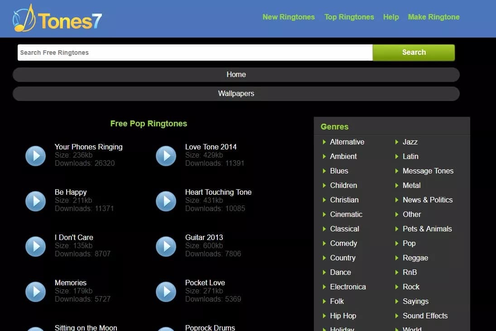496x331 pixels.
Task: Hit play button next to Pocket Love
Action: pyautogui.click(x=166, y=292)
